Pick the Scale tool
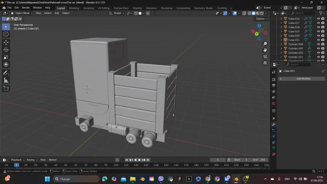 6,57
